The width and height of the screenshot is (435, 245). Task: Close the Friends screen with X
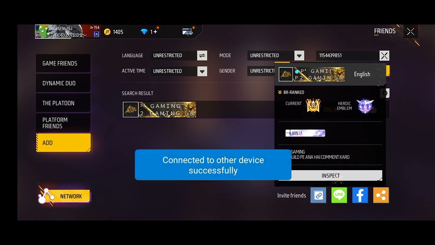click(411, 32)
